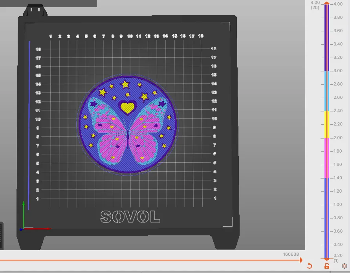Grab the bottom handle of the layer slider

coord(326,259)
